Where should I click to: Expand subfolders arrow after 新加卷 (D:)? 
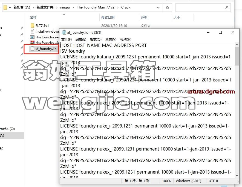(33, 7)
